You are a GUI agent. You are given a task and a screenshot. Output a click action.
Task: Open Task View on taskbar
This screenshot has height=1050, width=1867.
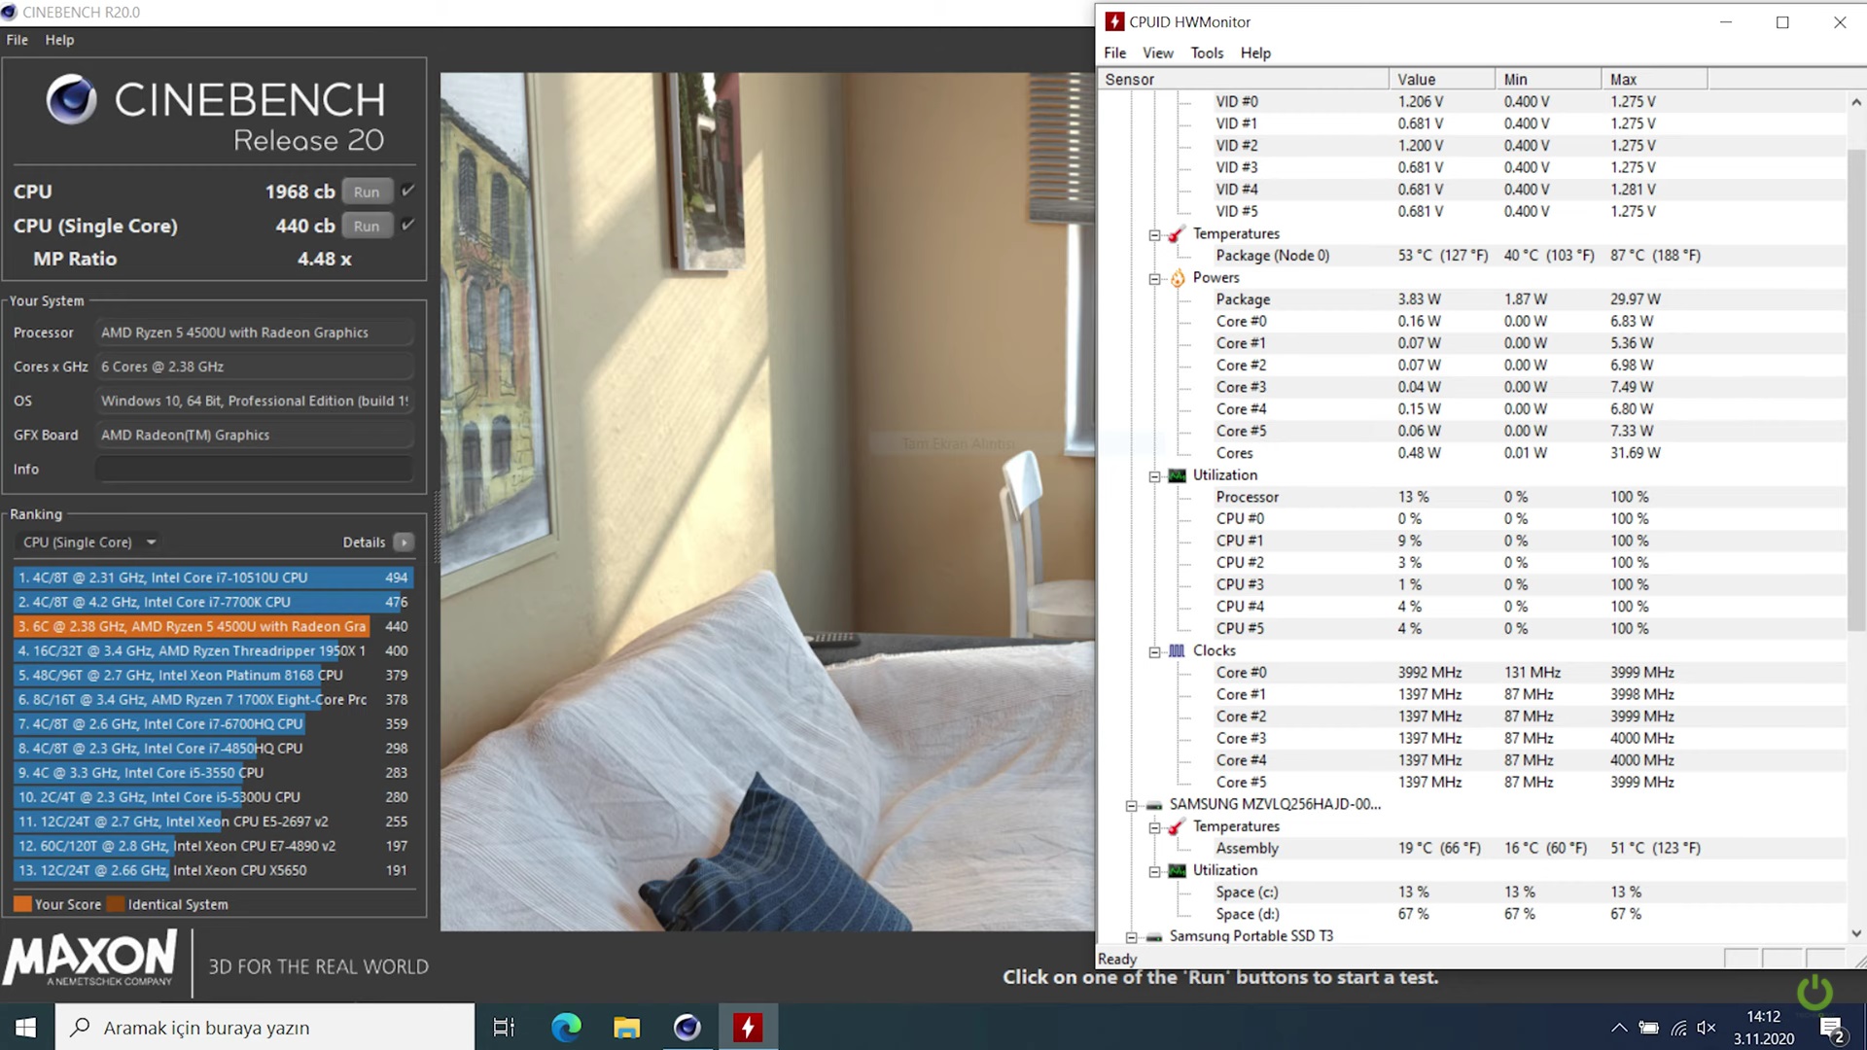[504, 1028]
